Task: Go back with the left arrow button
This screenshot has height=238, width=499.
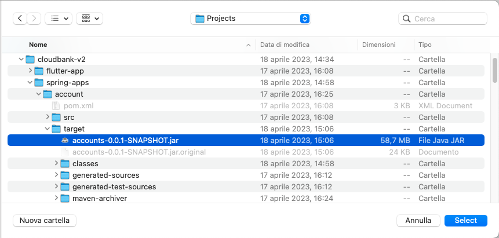Action: [21, 19]
